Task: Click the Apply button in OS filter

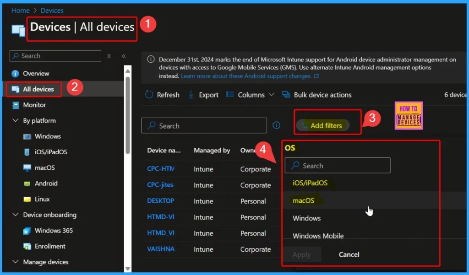Action: click(301, 254)
